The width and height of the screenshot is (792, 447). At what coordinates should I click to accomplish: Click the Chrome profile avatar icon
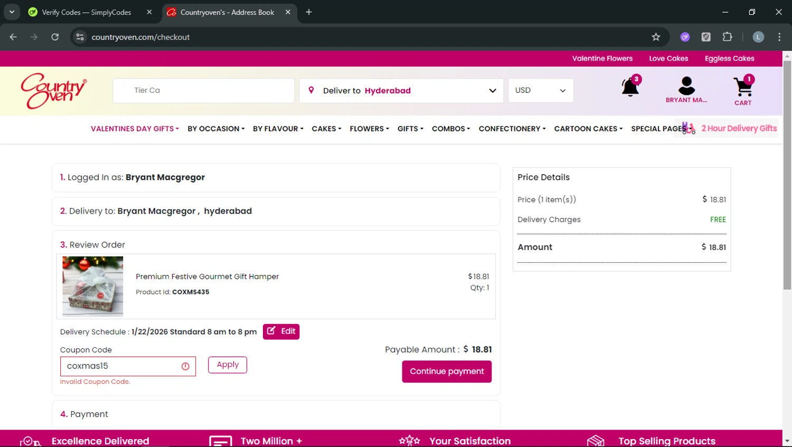tap(758, 37)
